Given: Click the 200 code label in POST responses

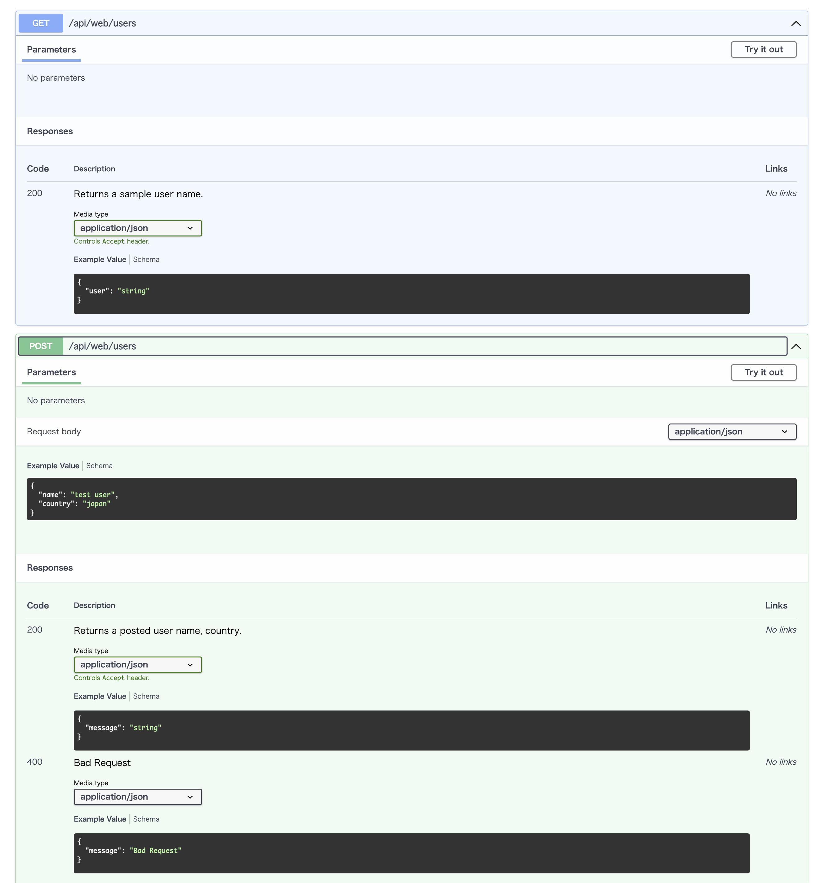Looking at the screenshot, I should click(35, 630).
